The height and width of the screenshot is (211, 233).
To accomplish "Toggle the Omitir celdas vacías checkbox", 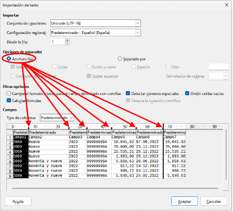I will point(187,93).
